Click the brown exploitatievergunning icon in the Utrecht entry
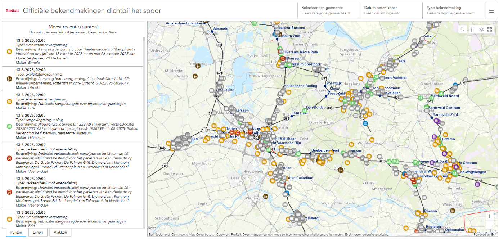The height and width of the screenshot is (239, 499). 9,78
